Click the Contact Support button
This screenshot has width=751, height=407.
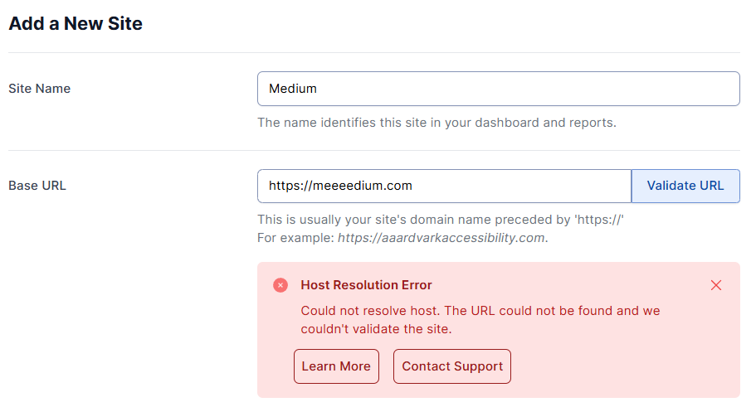coord(452,366)
